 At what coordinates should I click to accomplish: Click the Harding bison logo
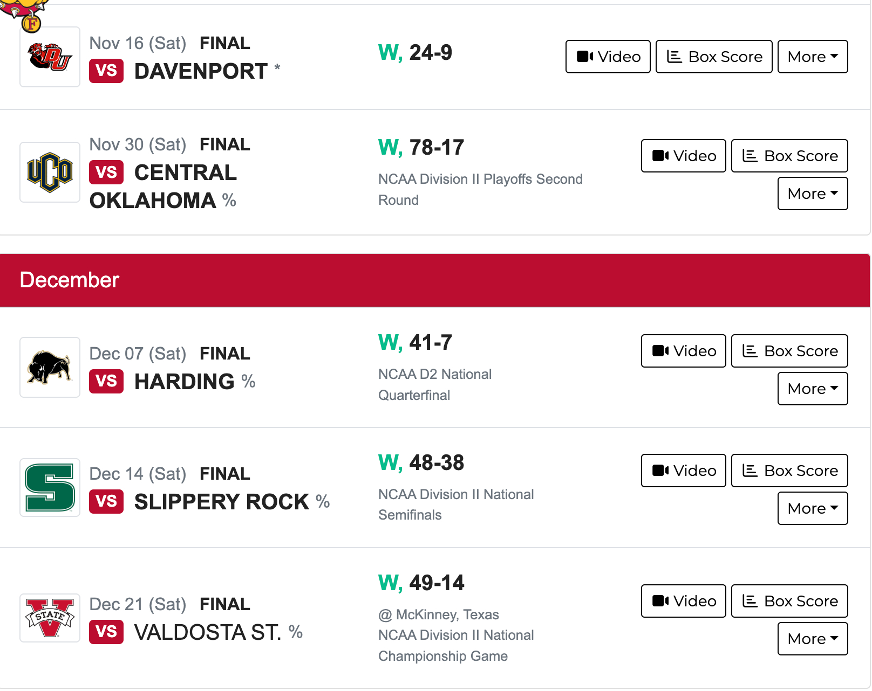pyautogui.click(x=50, y=367)
